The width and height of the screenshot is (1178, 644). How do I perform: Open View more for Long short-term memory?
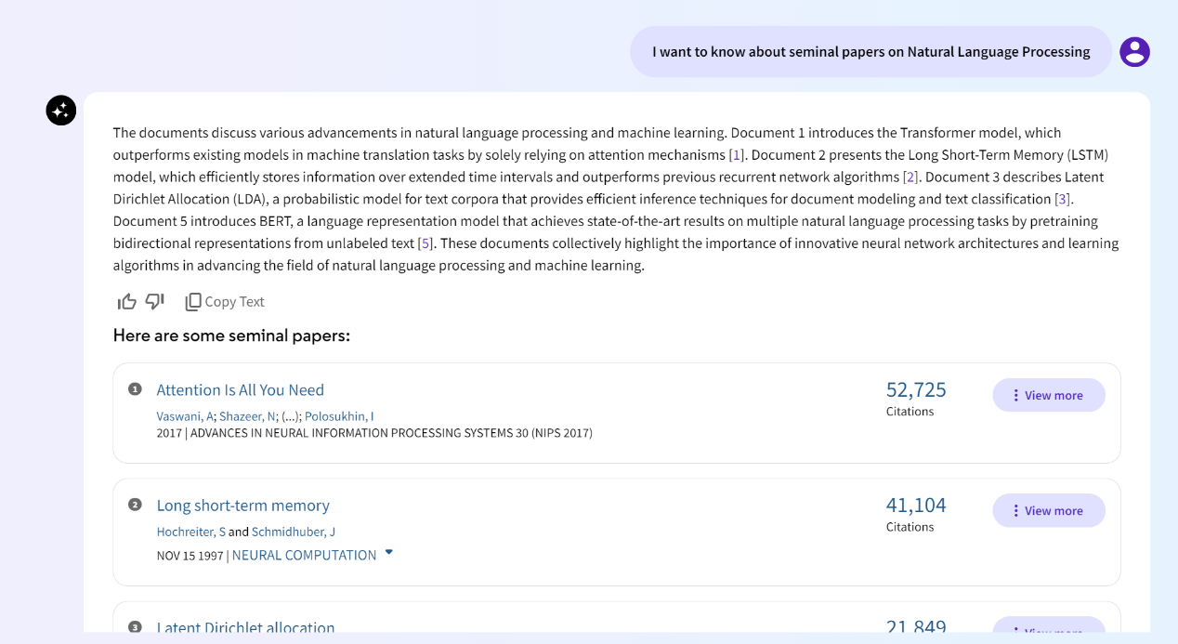click(1049, 510)
